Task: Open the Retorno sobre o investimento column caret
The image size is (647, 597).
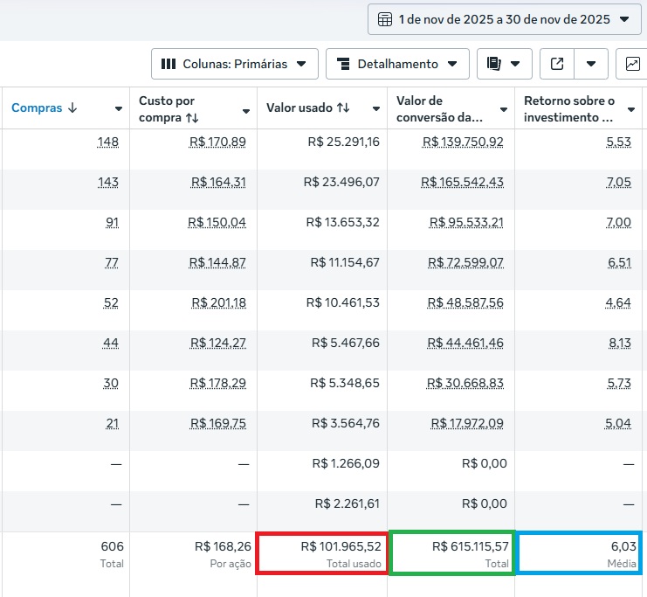Action: 632,109
